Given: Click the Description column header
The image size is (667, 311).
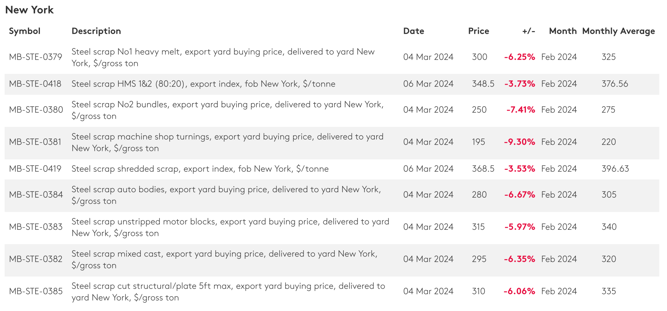Looking at the screenshot, I should coord(96,31).
